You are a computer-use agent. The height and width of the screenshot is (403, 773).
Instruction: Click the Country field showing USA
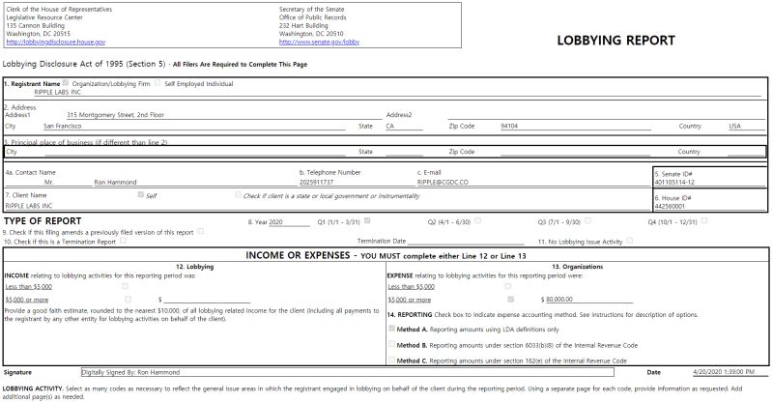(747, 127)
